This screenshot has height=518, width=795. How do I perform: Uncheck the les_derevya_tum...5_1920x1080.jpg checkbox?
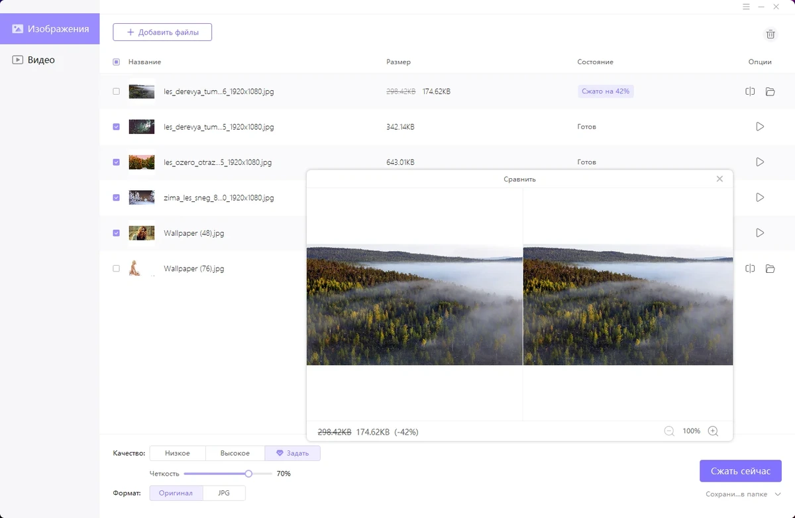click(x=116, y=127)
